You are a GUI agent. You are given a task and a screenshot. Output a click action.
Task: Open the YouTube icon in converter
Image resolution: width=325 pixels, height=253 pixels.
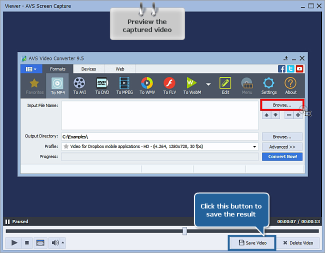[299, 69]
